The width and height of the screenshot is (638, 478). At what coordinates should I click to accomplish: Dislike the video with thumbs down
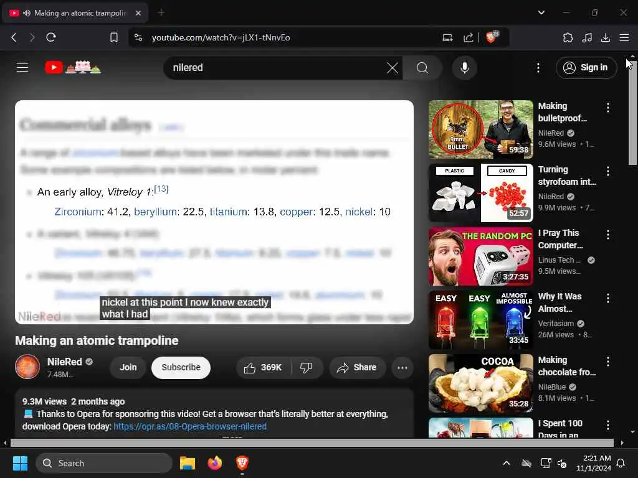[x=307, y=367]
